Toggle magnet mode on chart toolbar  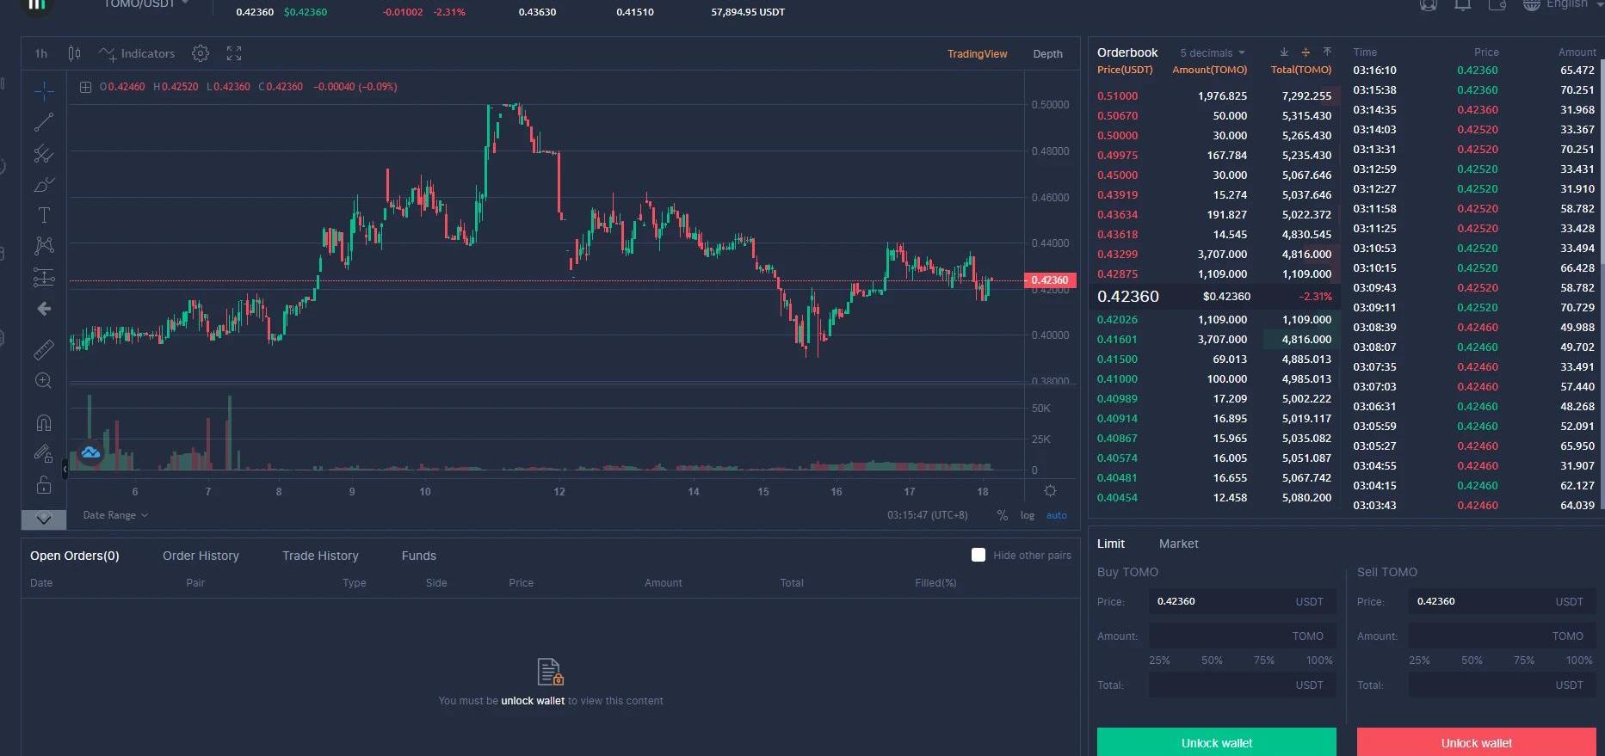[44, 422]
